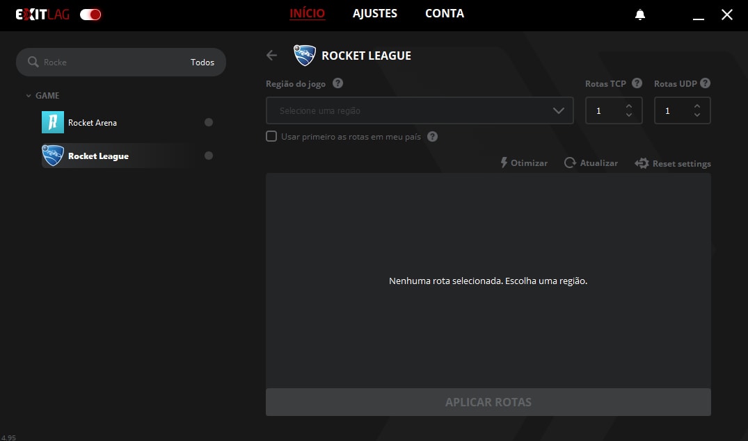This screenshot has height=441, width=748.
Task: Open the CONTA tab
Action: pos(445,13)
